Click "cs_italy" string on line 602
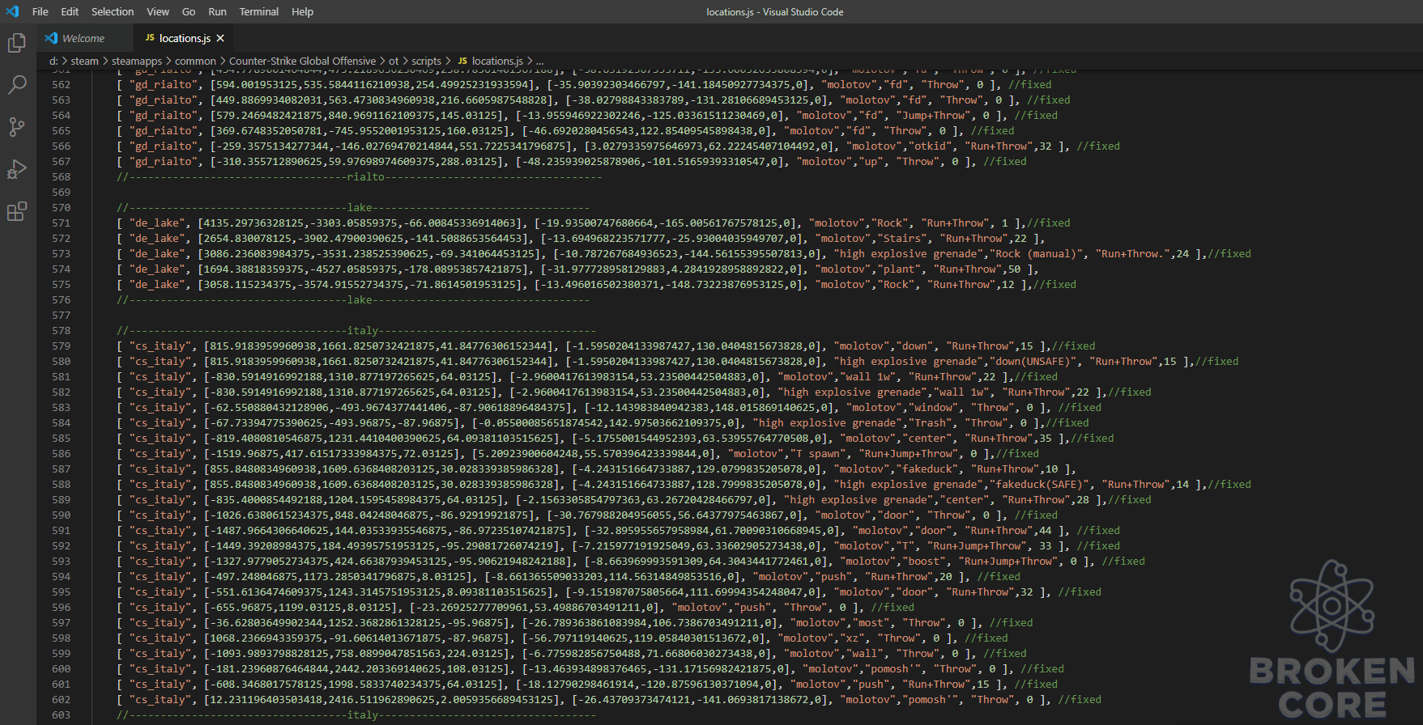The height and width of the screenshot is (725, 1423). coord(160,700)
